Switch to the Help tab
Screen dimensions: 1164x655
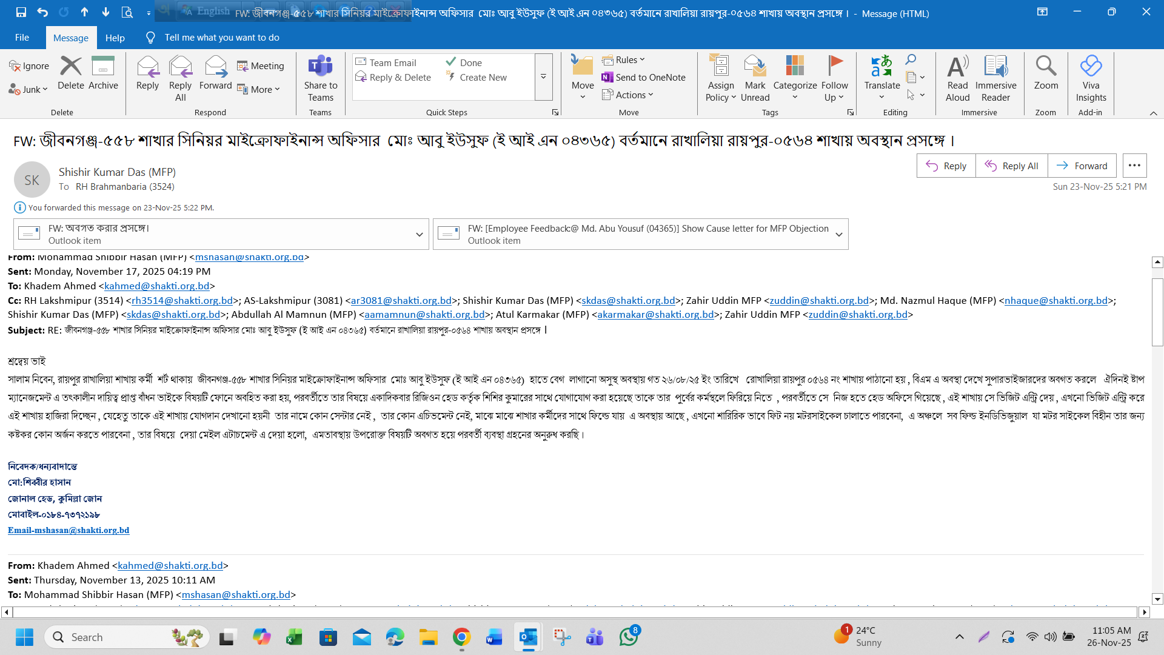coord(115,38)
